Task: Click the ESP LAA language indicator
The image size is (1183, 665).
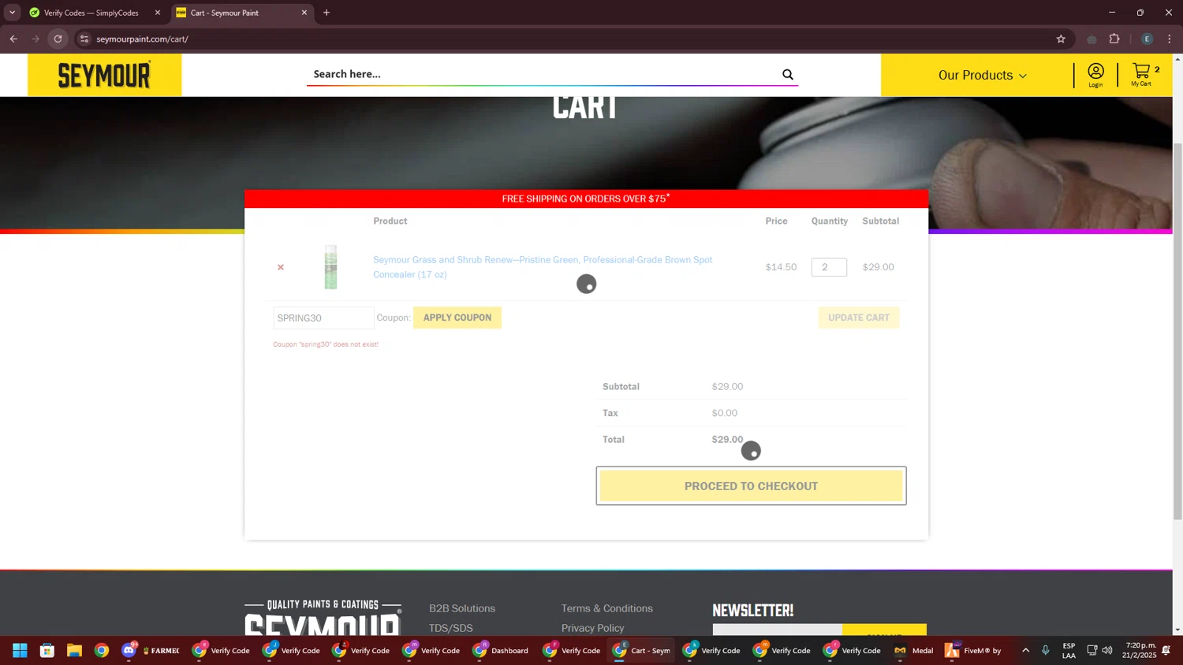Action: pos(1069,650)
